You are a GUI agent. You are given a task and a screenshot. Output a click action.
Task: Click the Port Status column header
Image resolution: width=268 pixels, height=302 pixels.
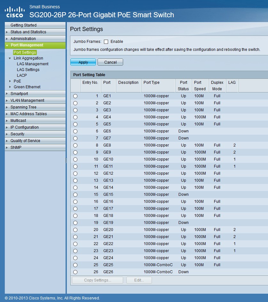tap(183, 86)
